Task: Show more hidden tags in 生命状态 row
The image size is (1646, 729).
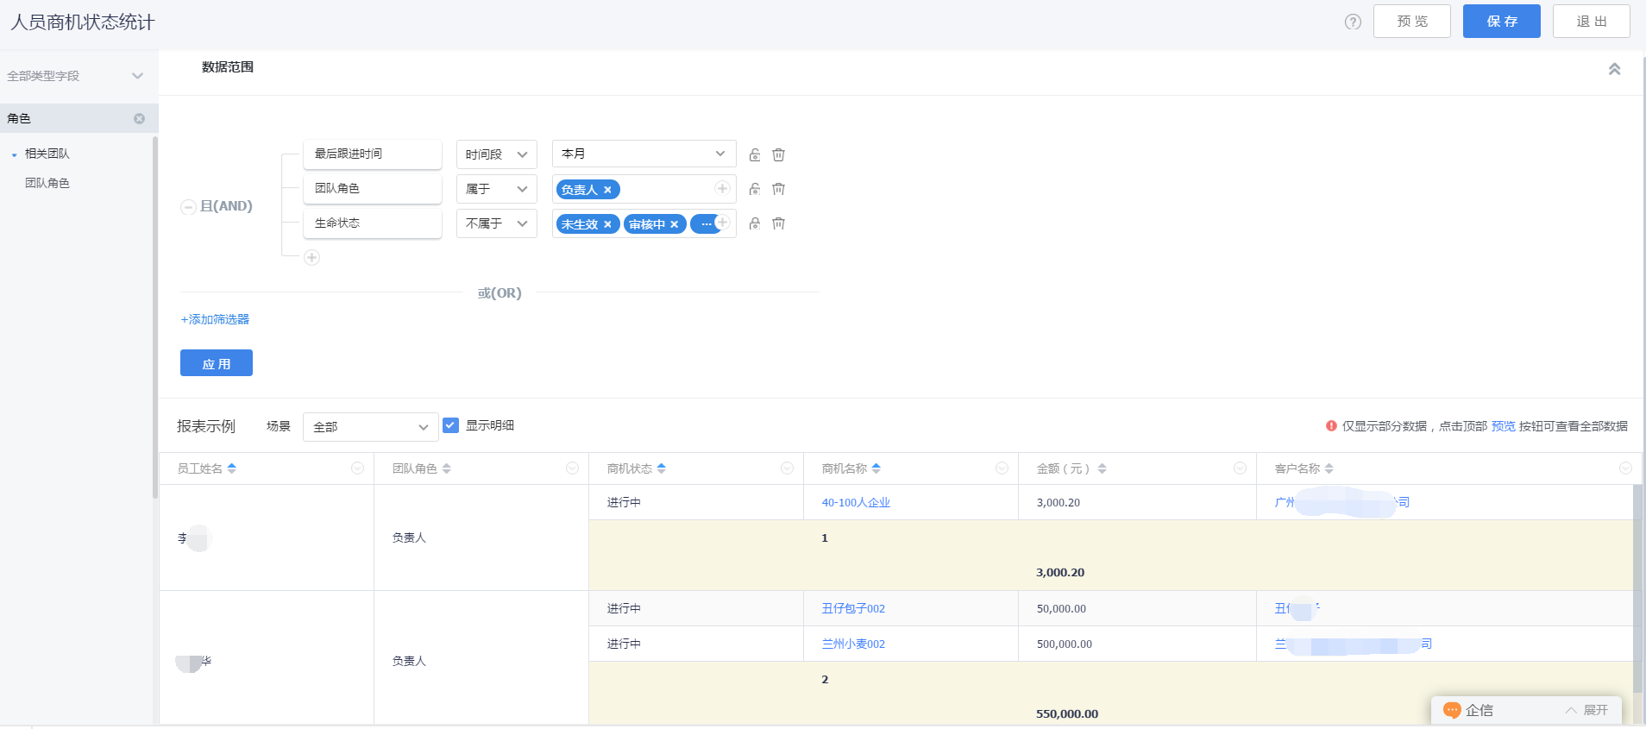Action: pos(705,224)
